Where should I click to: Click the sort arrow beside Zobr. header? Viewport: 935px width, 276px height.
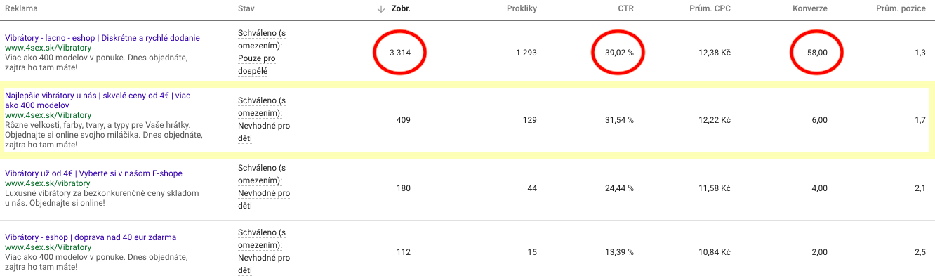[x=381, y=8]
